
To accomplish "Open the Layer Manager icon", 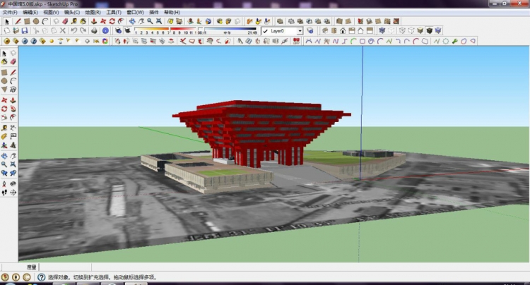I will [310, 31].
